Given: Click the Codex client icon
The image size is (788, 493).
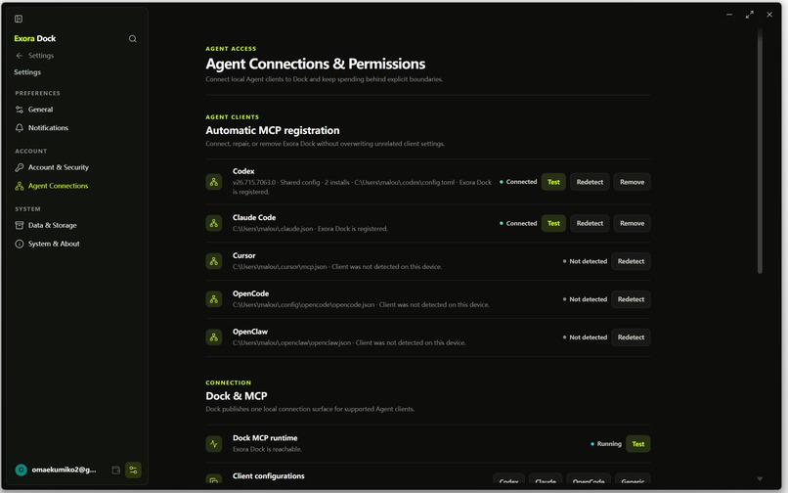Looking at the screenshot, I should click(x=213, y=182).
